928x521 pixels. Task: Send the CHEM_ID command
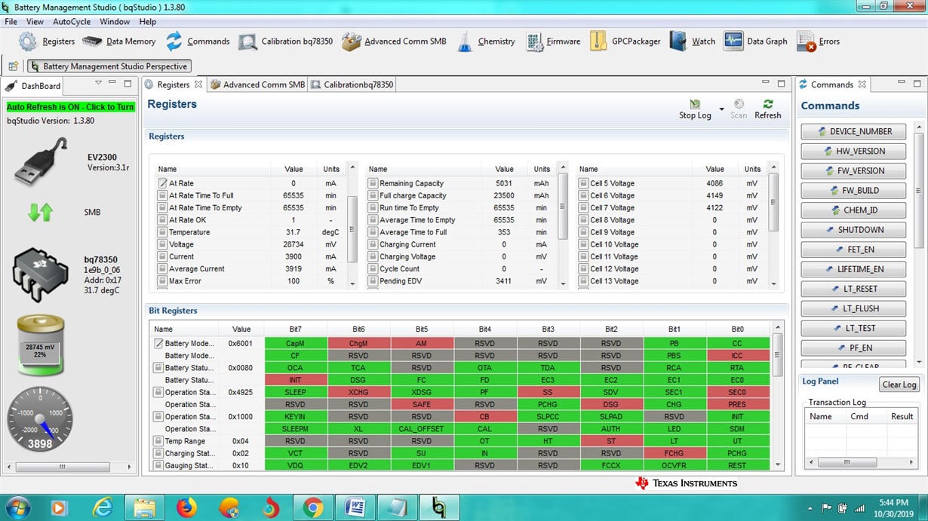[x=853, y=210]
